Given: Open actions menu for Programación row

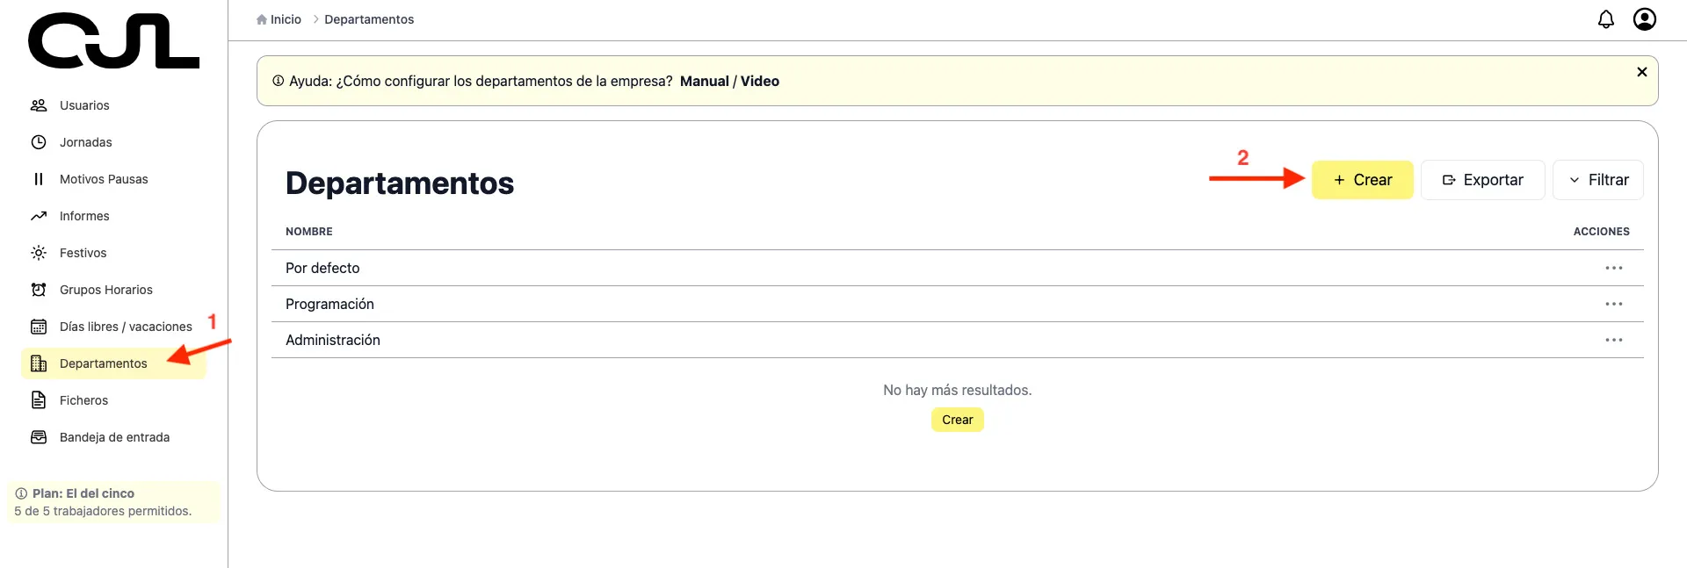Looking at the screenshot, I should (1613, 304).
